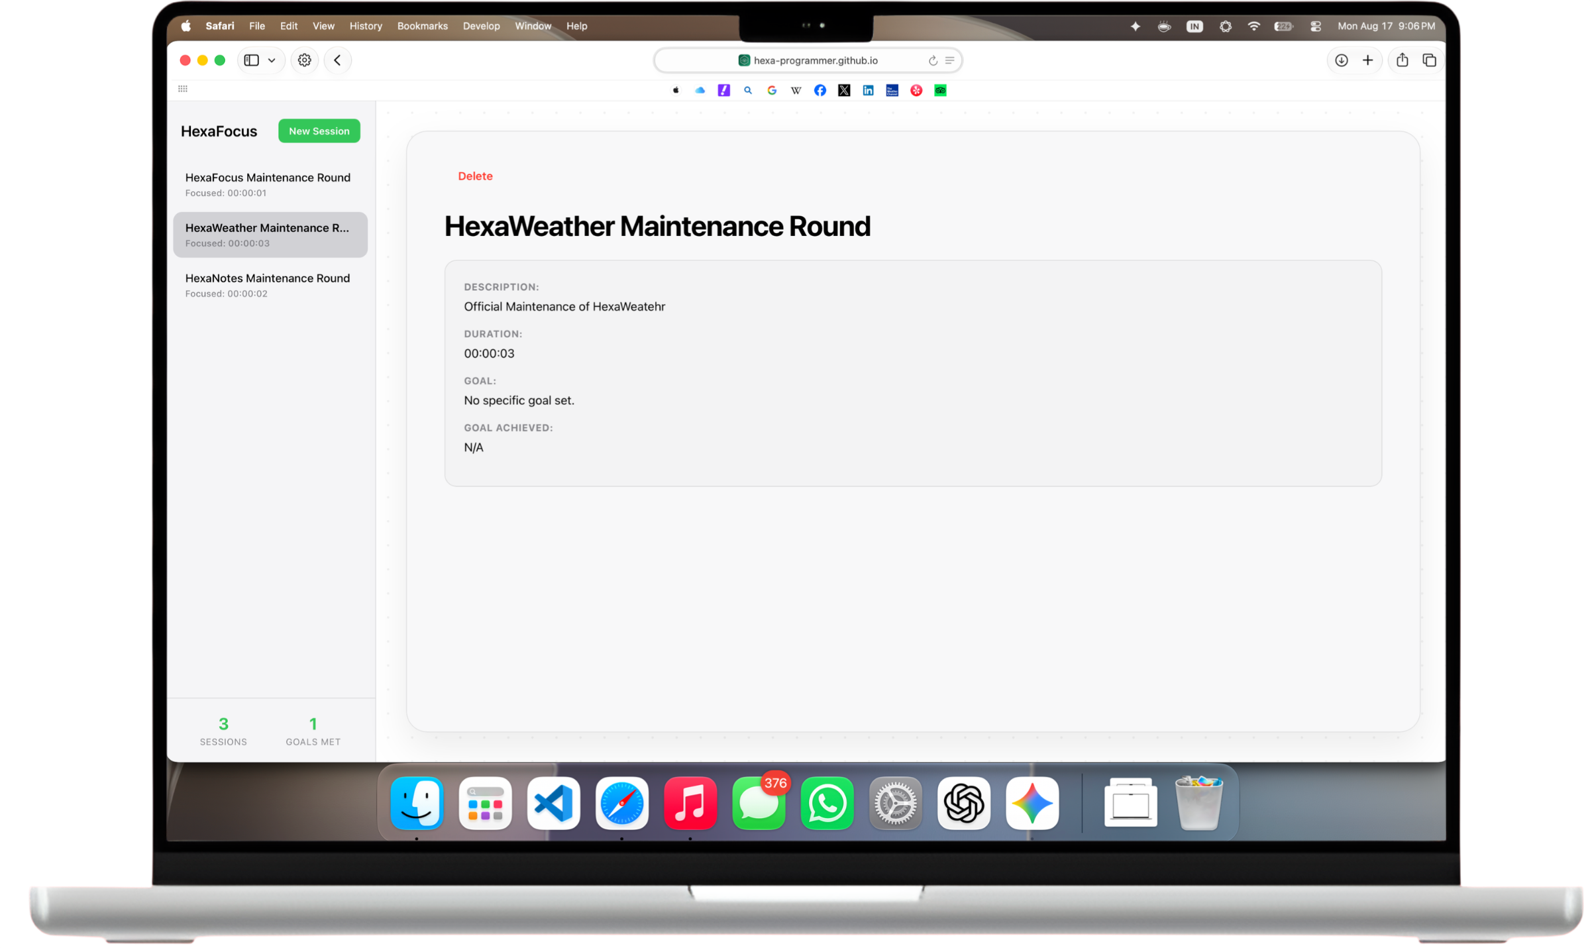Open the Develop menu
Viewport: 1590px width, 948px height.
(481, 26)
